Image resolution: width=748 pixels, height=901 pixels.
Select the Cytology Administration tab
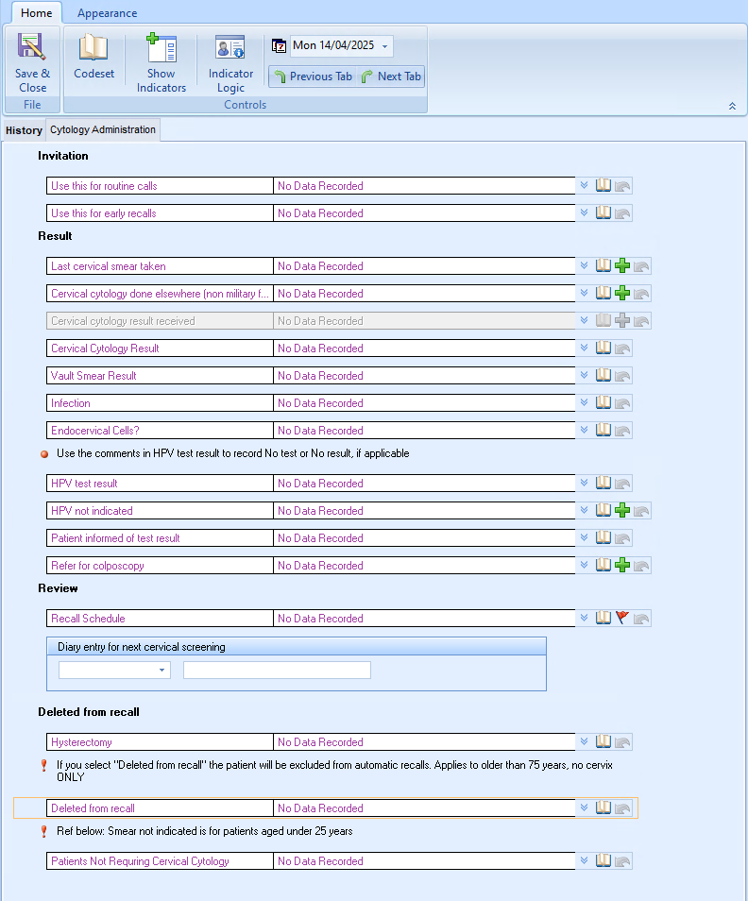click(103, 130)
